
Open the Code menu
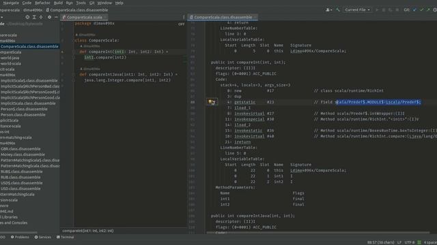27,3
